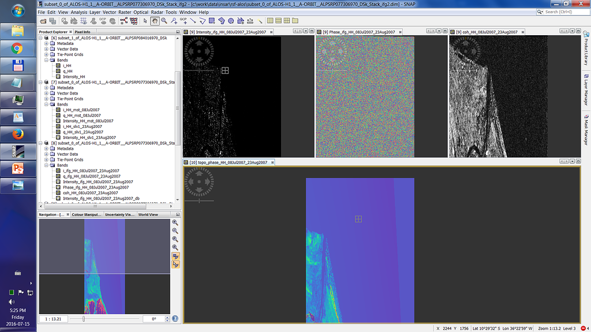Select the polygon drawing tool

click(221, 21)
